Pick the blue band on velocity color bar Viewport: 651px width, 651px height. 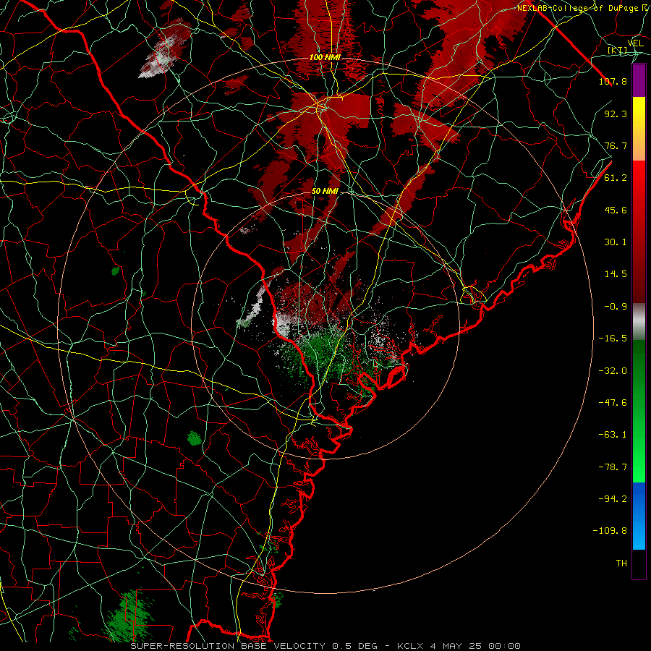coord(639,516)
